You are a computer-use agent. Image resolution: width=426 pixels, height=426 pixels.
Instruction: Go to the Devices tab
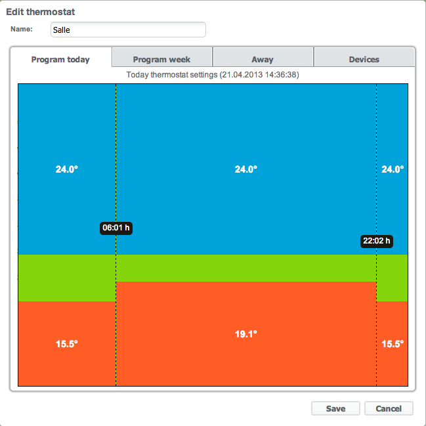coord(364,59)
